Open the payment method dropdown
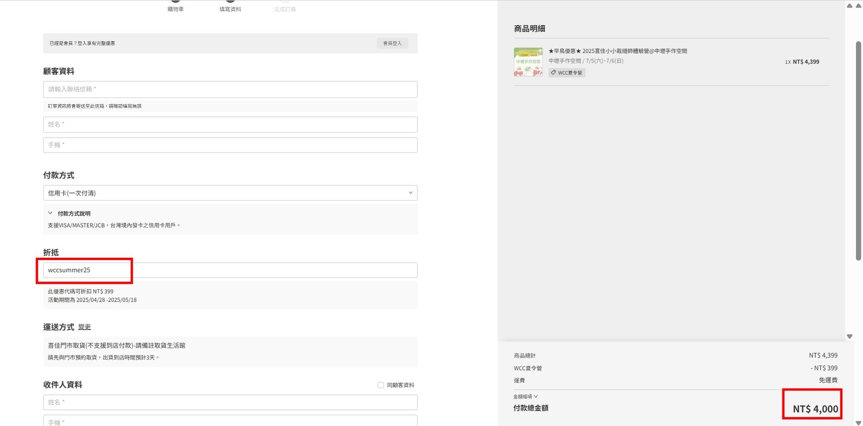The image size is (863, 426). pos(230,193)
